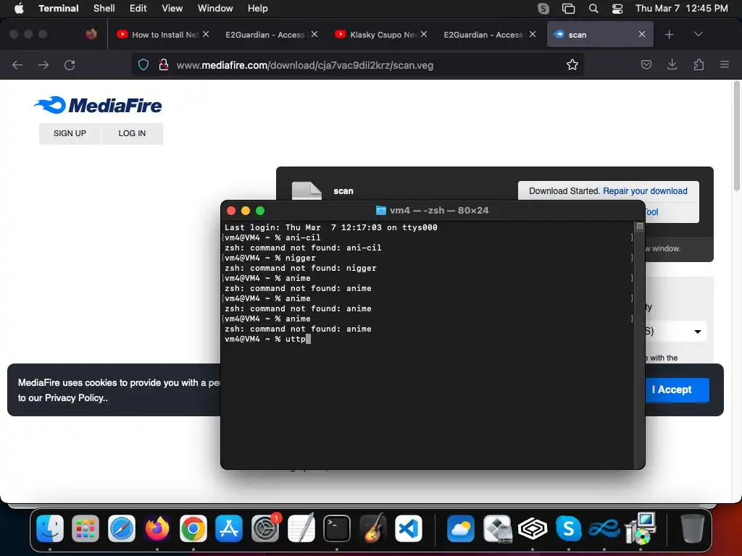Open the Firefox hamburger menu
Viewport: 742px width, 556px height.
[725, 64]
